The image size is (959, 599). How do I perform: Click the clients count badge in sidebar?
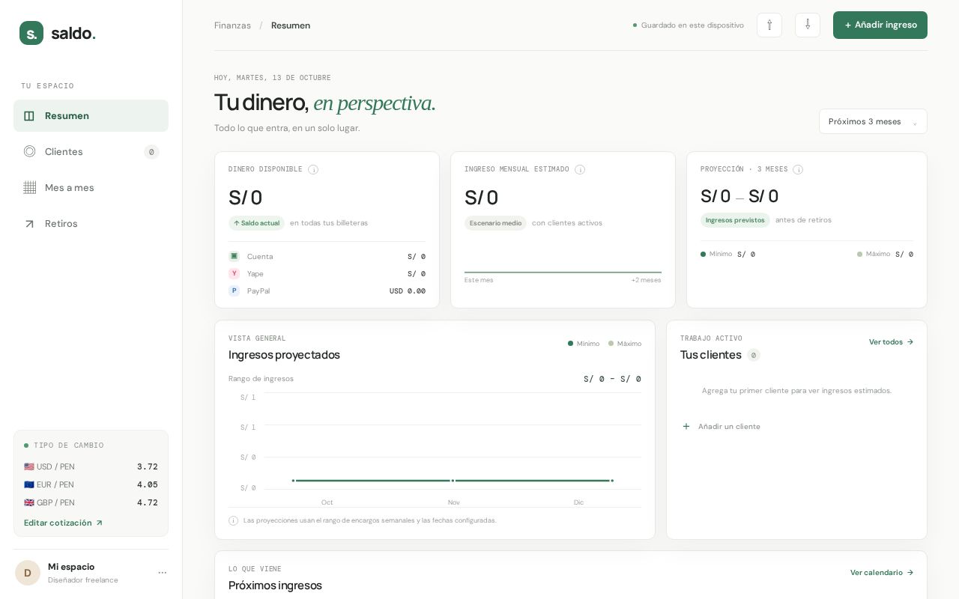[x=151, y=152]
